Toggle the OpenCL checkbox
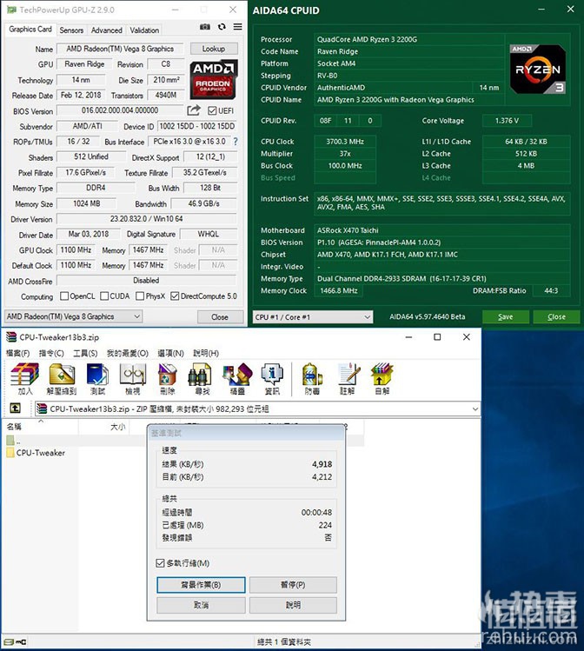 tap(64, 296)
